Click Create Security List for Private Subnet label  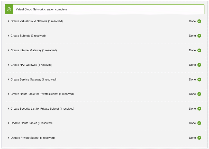pyautogui.click(x=42, y=109)
